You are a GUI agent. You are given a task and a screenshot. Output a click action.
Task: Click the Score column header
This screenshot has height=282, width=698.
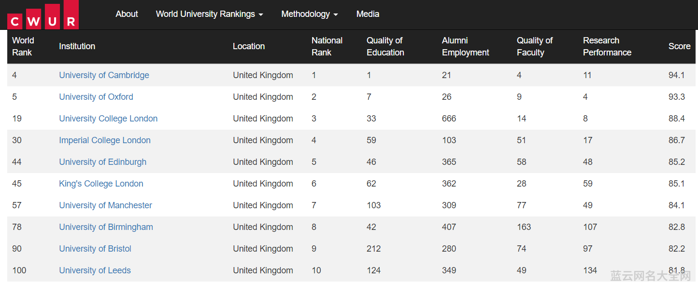tap(679, 46)
